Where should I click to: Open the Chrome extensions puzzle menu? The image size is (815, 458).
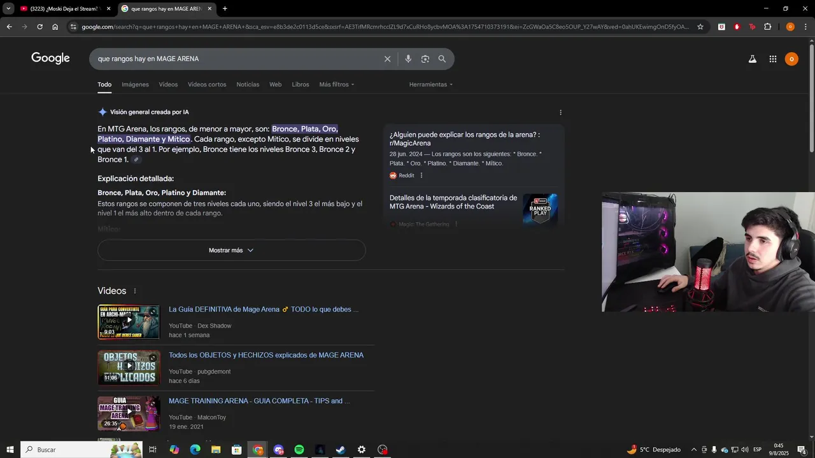tap(767, 27)
